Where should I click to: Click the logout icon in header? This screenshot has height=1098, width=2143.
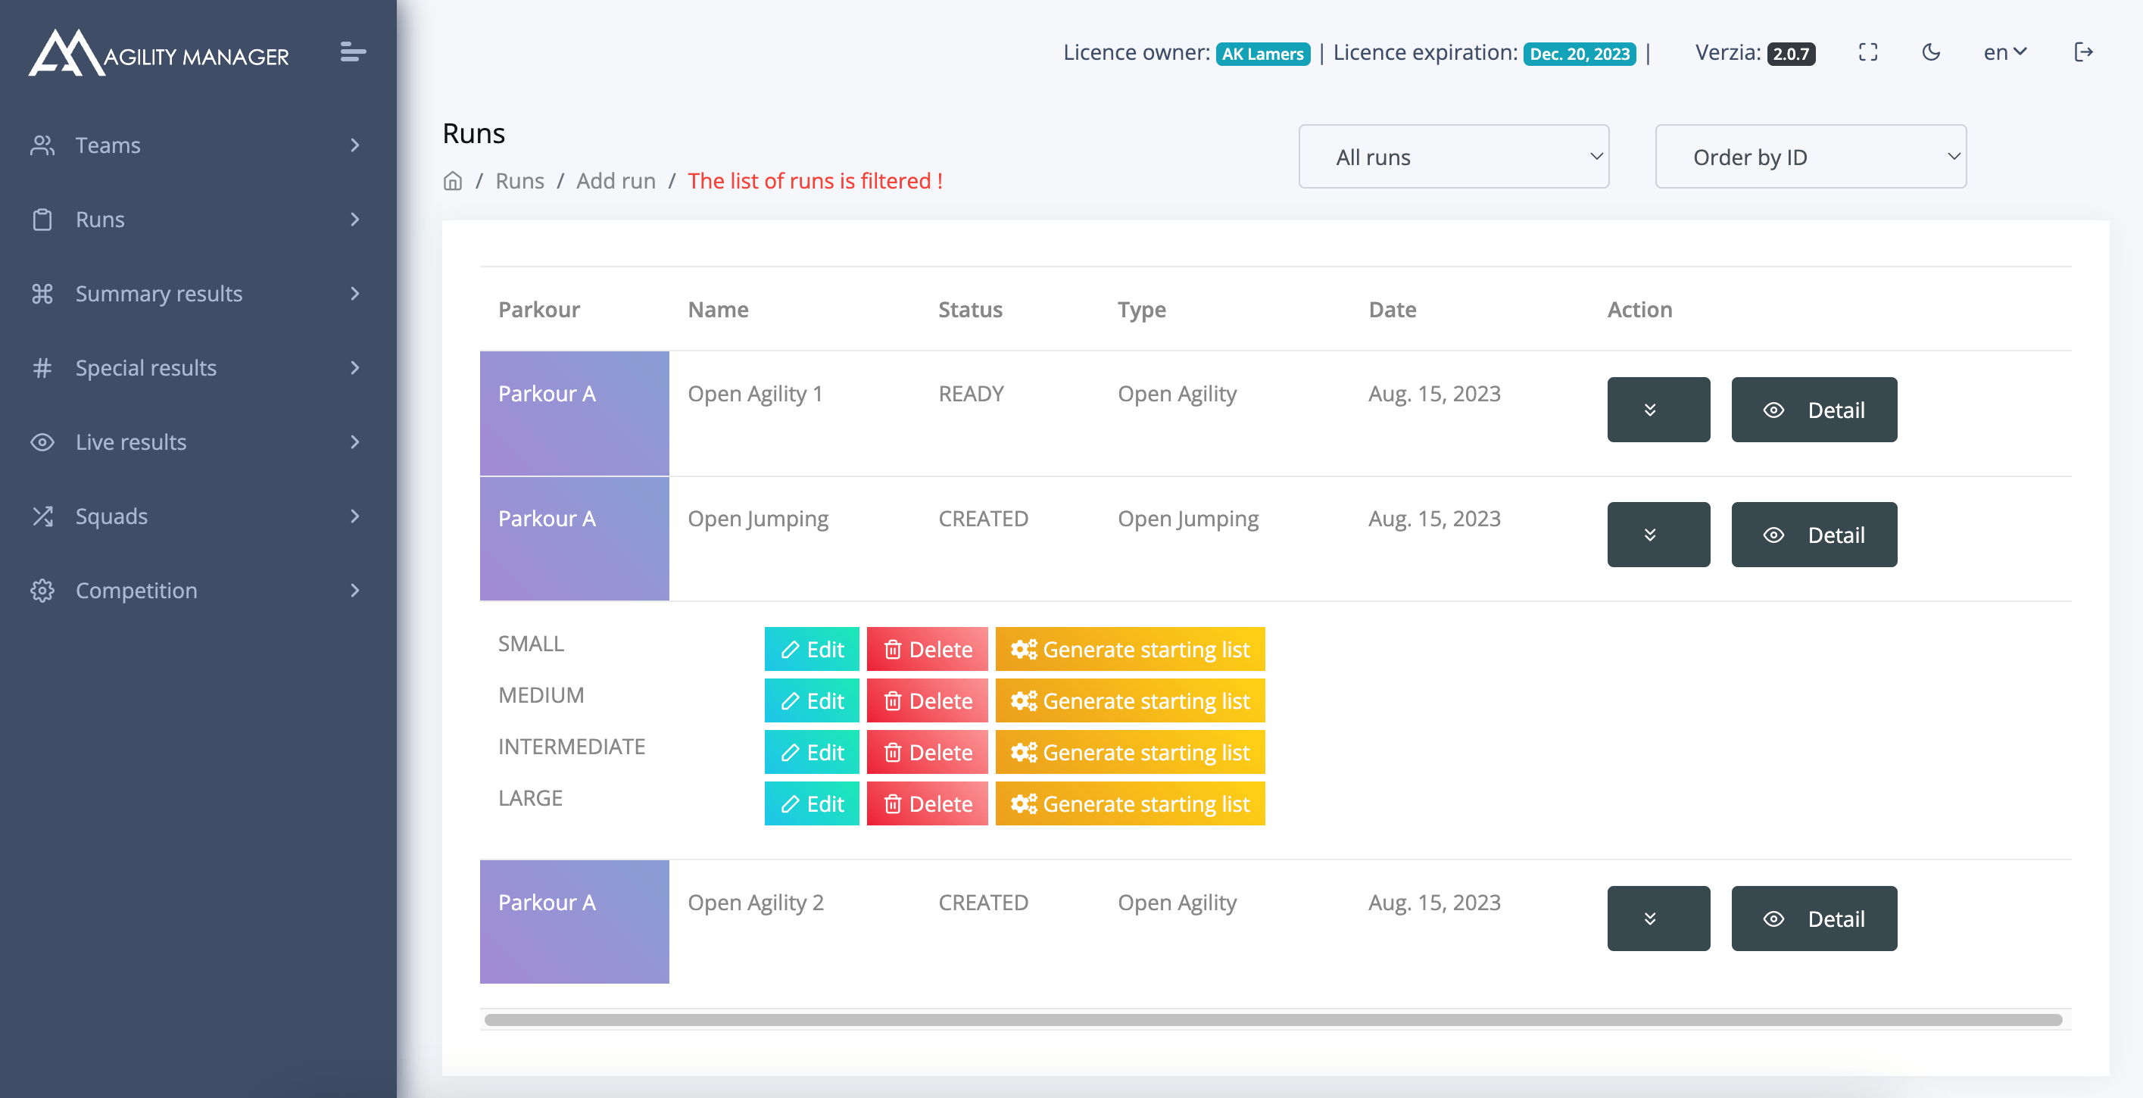tap(2083, 52)
